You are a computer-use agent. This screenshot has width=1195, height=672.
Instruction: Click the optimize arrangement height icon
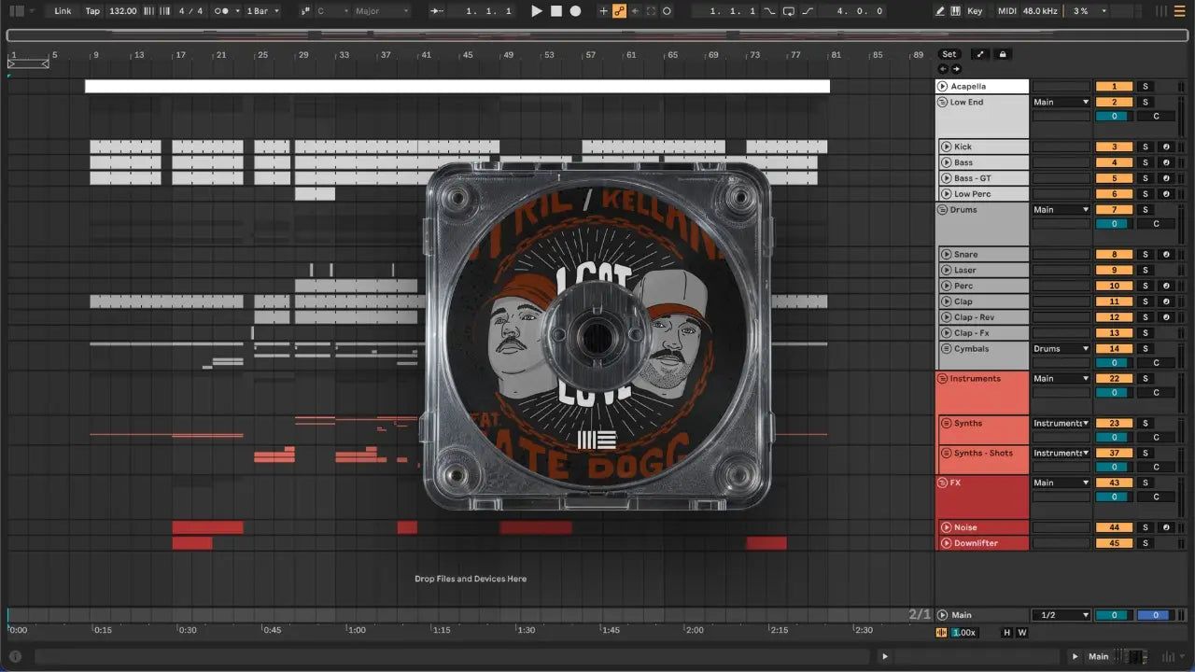click(981, 54)
